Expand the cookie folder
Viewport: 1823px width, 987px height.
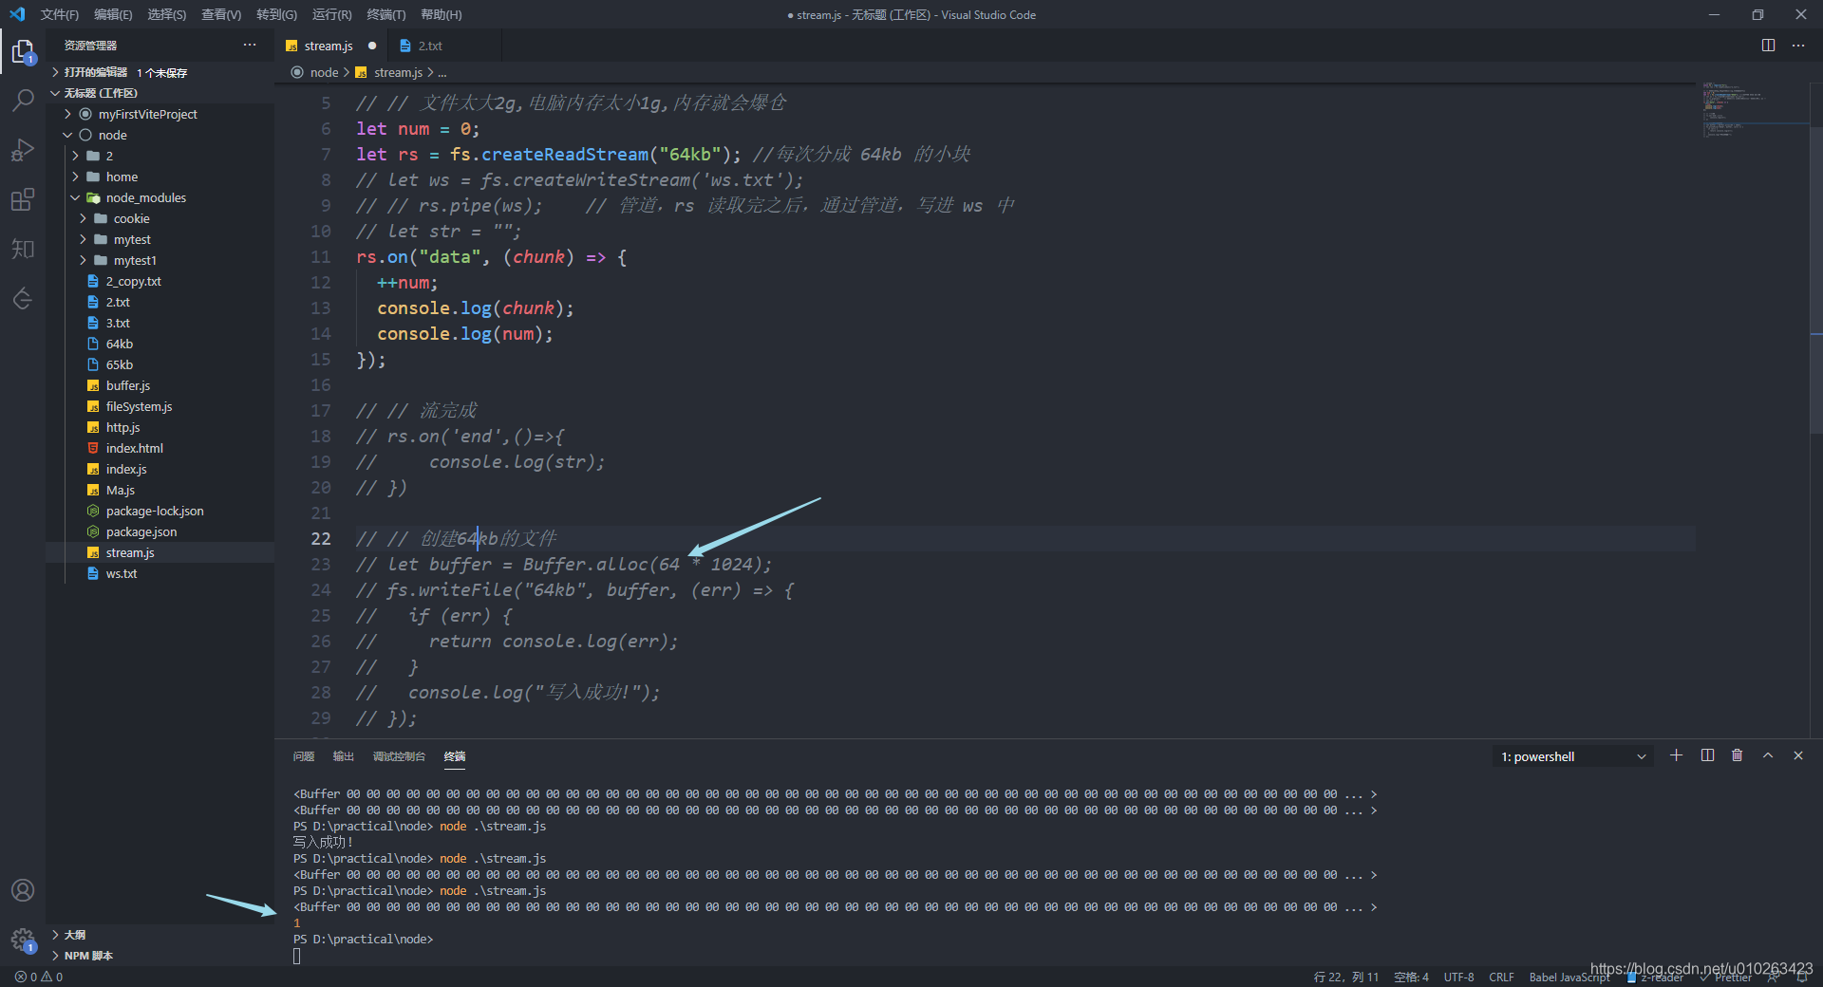pyautogui.click(x=83, y=218)
